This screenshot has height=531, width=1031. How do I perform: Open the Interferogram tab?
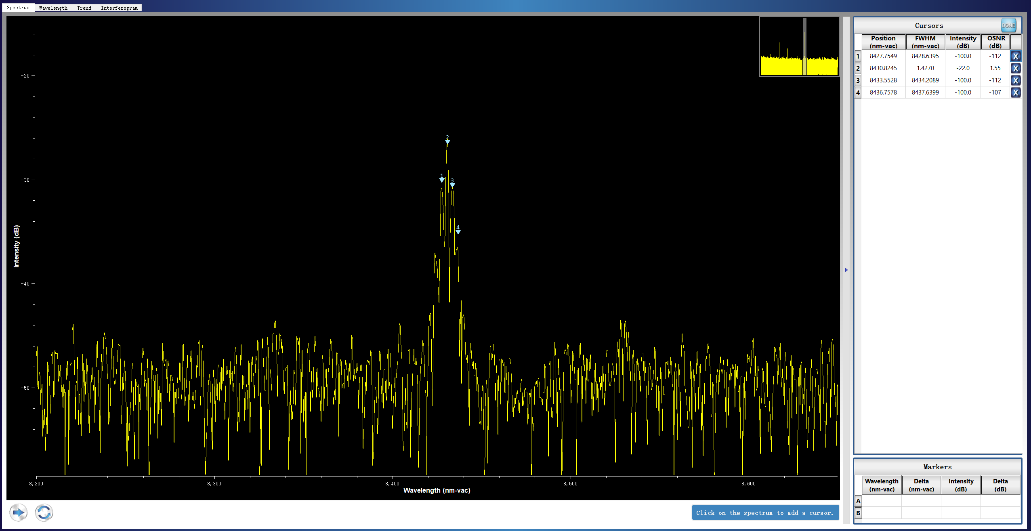pos(119,8)
